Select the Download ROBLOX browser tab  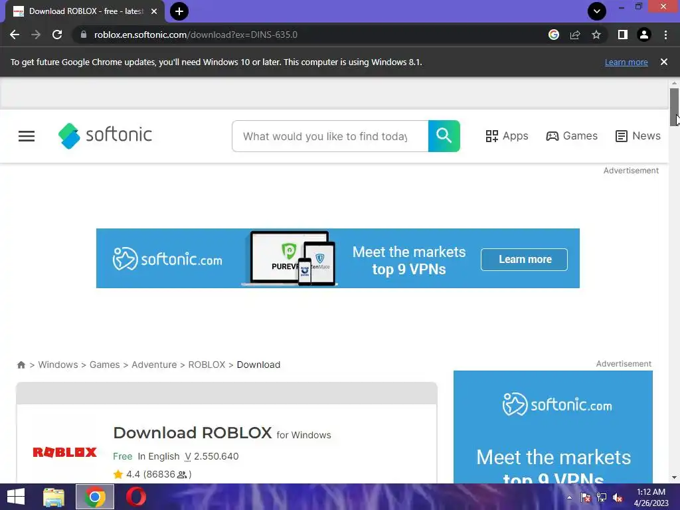85,11
